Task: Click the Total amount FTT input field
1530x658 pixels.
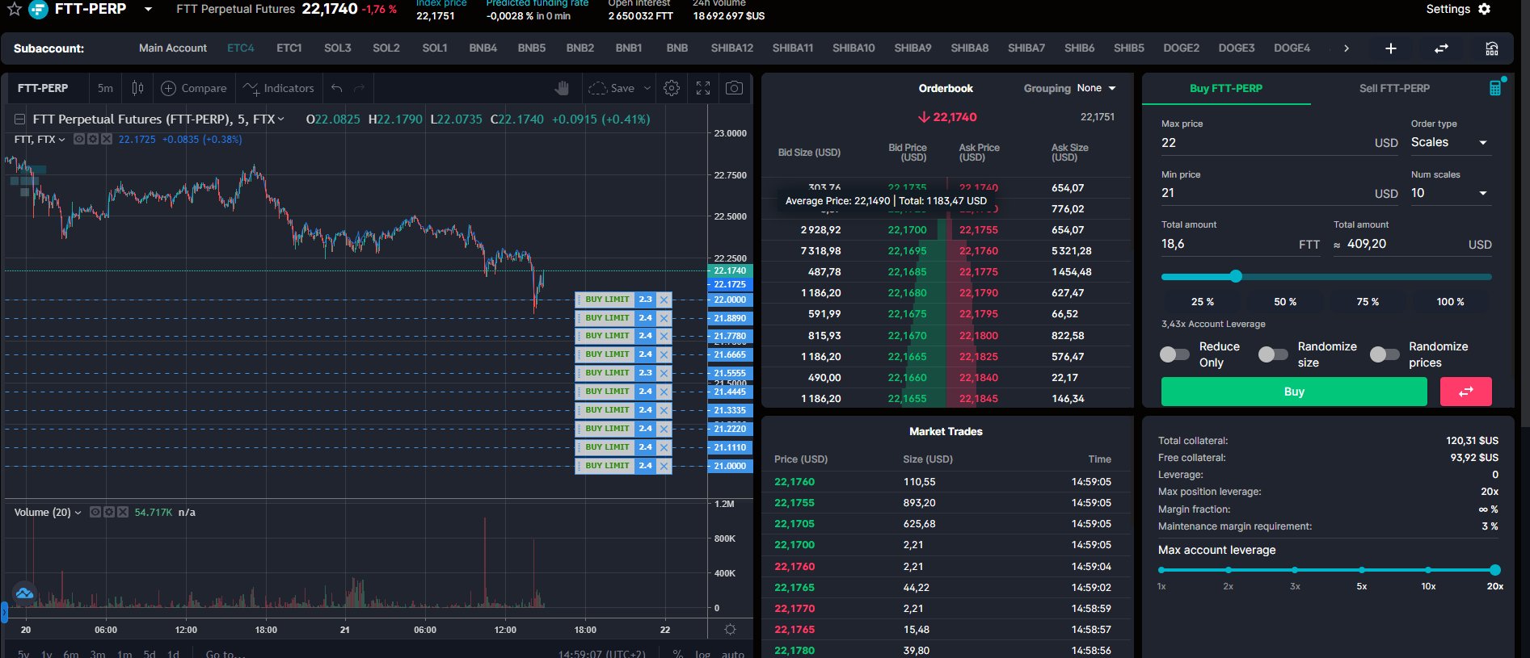Action: click(1241, 244)
